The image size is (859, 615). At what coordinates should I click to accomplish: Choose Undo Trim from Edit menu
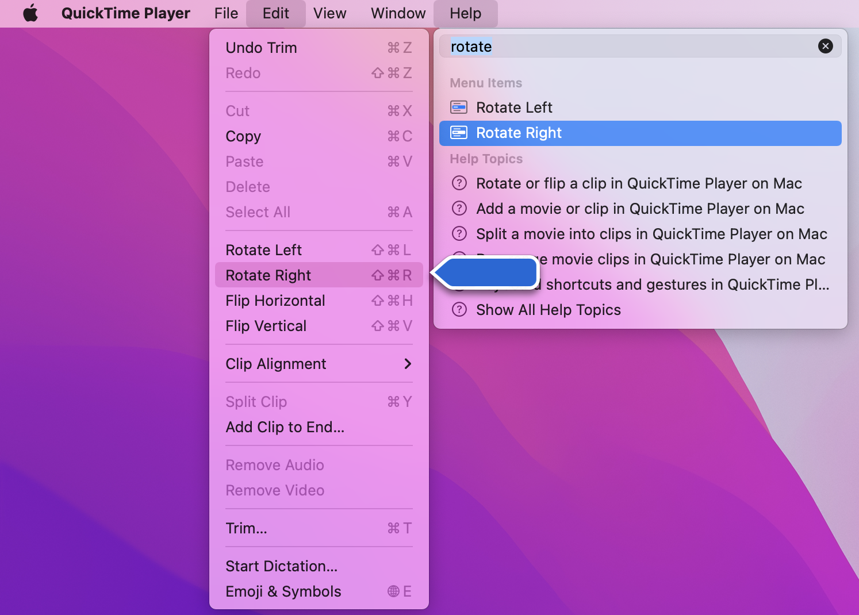pyautogui.click(x=319, y=48)
